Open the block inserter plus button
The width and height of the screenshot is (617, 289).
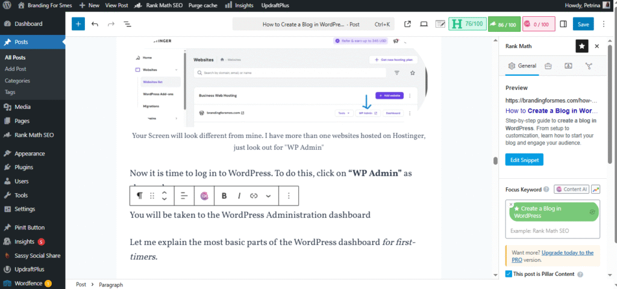click(x=78, y=24)
